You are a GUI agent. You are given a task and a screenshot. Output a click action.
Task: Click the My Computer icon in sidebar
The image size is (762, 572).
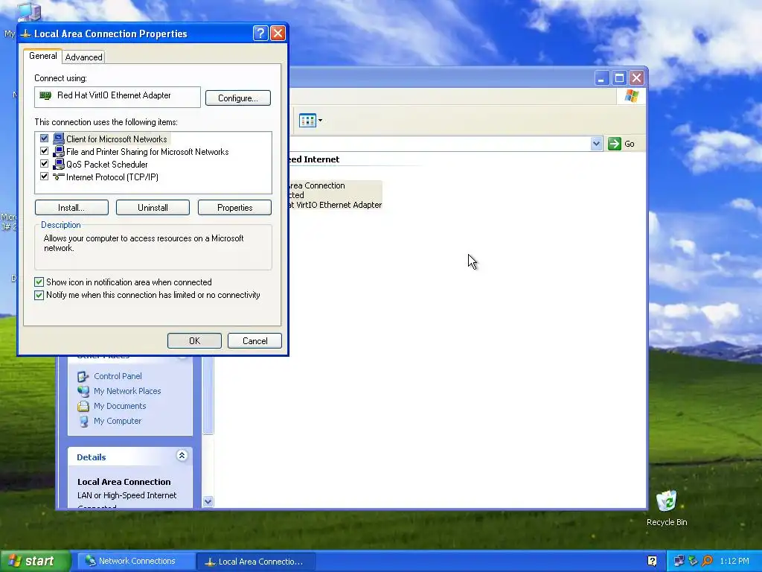(83, 422)
